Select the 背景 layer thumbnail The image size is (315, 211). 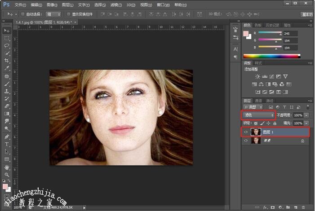[x=256, y=141]
